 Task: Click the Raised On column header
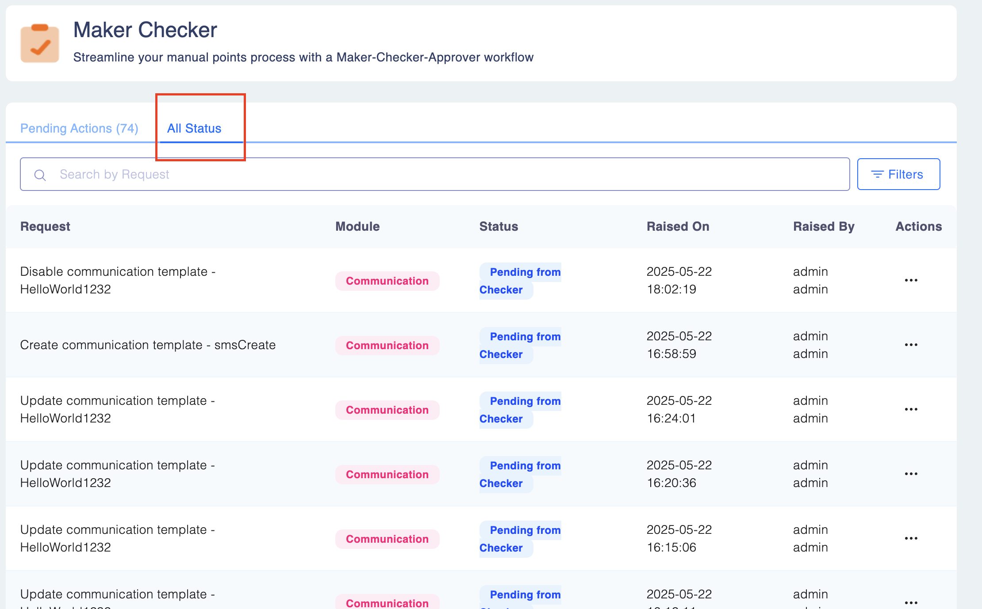pos(678,226)
